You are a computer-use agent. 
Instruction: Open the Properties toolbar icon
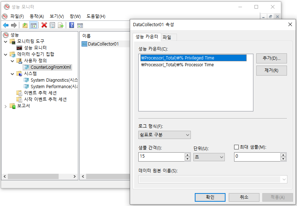tap(52, 25)
